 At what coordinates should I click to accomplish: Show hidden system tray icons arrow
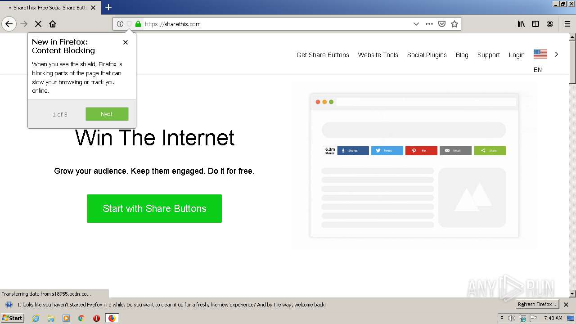point(502,318)
